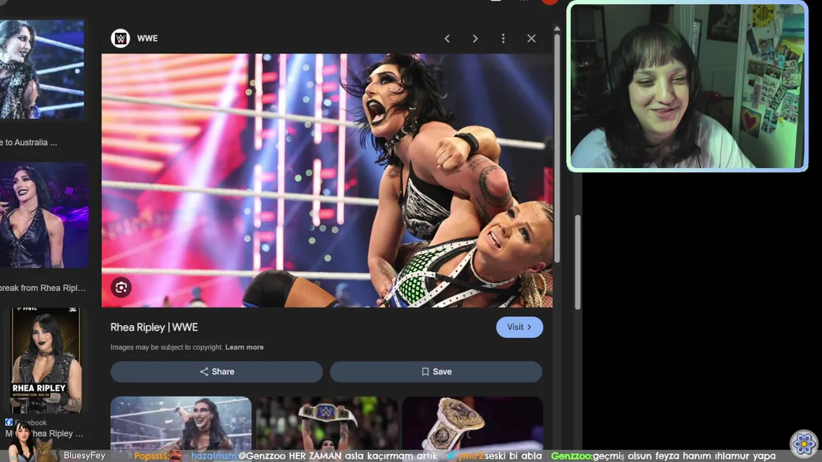822x462 pixels.
Task: Click the WWE logo icon in preview header
Action: (x=120, y=38)
